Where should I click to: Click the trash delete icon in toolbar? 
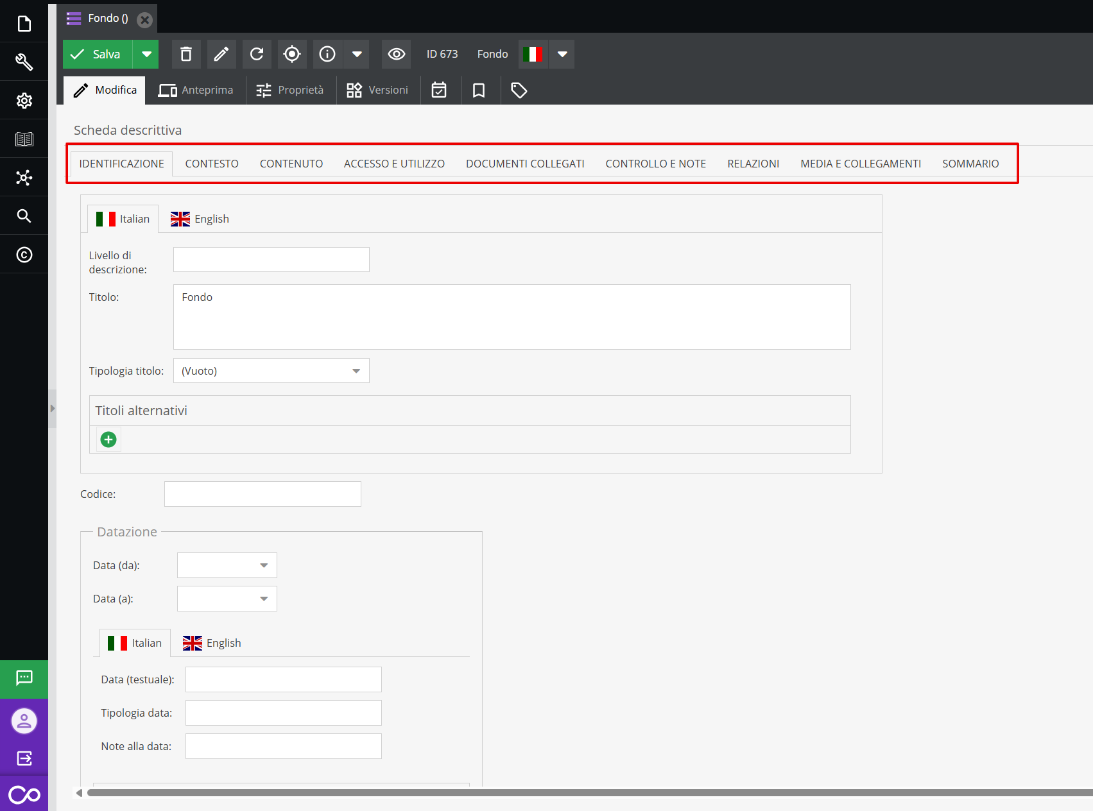click(x=186, y=55)
